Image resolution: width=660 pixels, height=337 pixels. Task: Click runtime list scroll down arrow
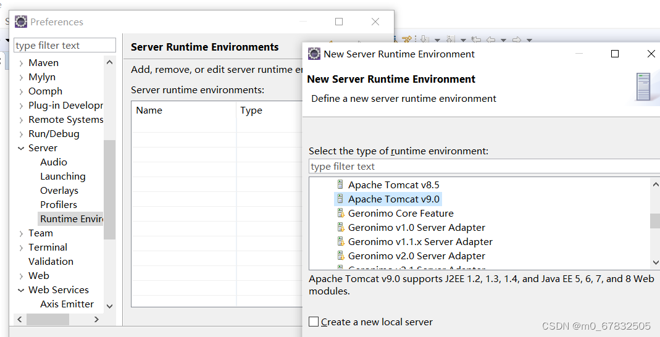point(656,262)
